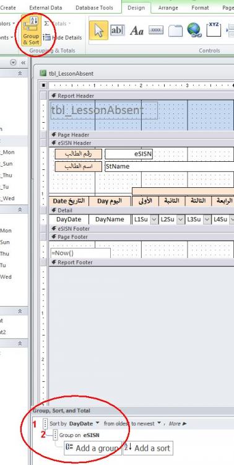Pick the Button control tool

156,30
